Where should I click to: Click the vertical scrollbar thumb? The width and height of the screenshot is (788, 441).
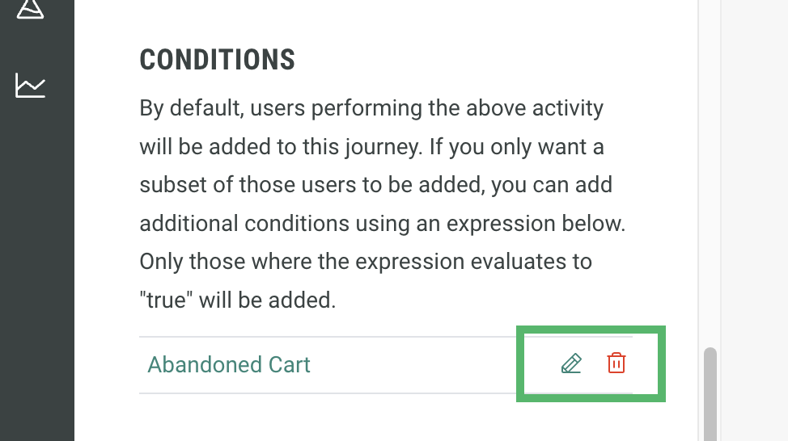pos(710,396)
